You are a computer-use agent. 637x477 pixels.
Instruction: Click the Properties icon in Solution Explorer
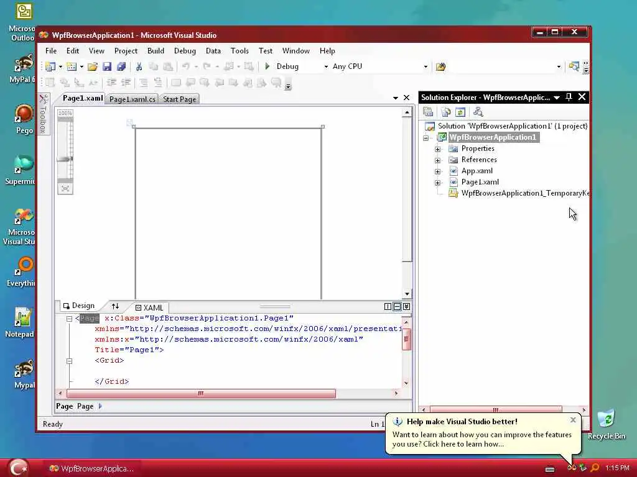pos(428,112)
